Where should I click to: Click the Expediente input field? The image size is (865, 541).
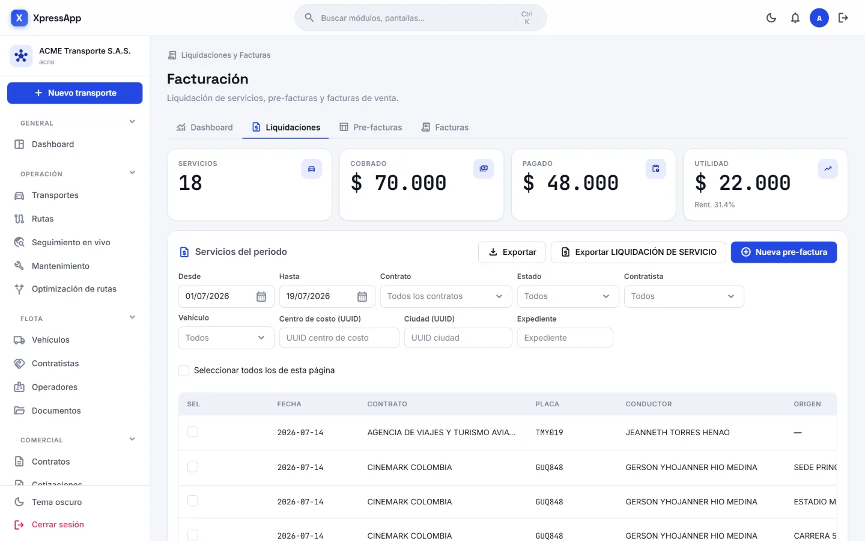[x=565, y=338]
